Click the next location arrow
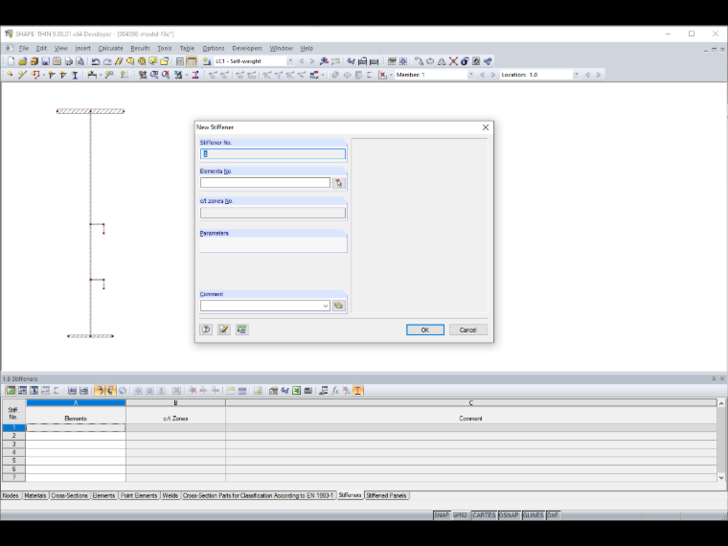The width and height of the screenshot is (728, 546). coord(599,75)
